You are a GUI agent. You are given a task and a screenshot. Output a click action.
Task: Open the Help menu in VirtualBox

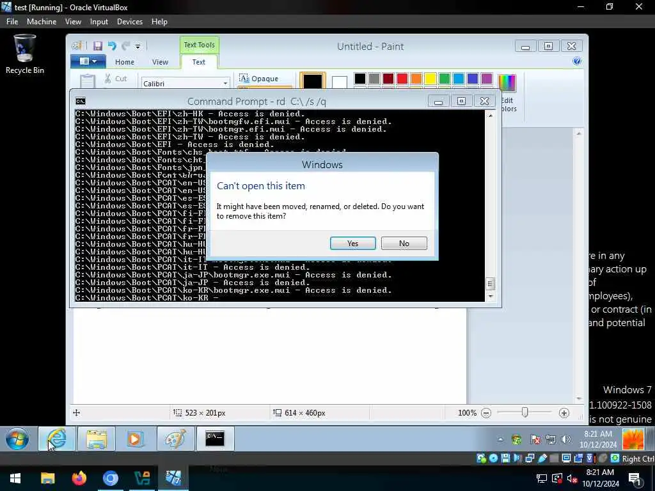(159, 22)
